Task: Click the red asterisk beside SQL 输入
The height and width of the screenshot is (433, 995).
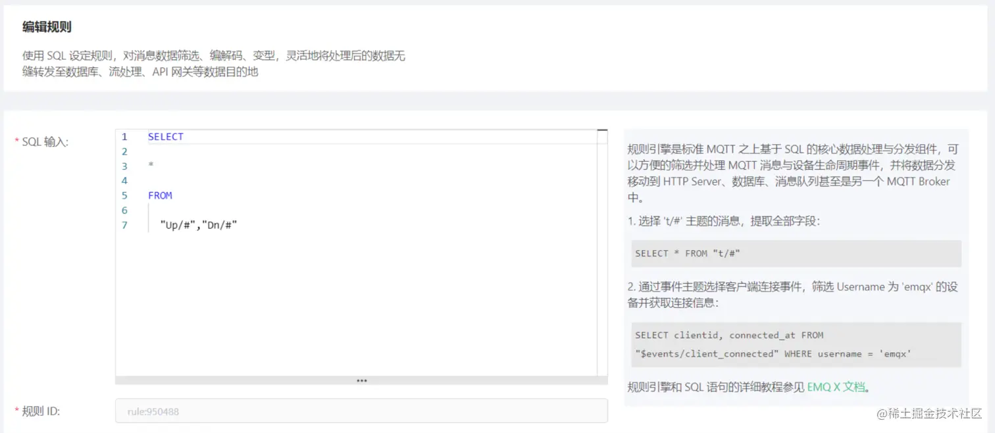Action: pos(16,141)
